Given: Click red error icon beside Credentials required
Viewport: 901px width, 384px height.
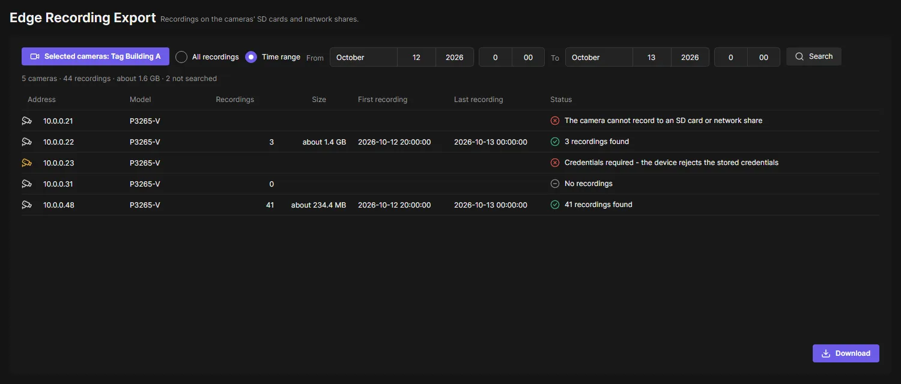Looking at the screenshot, I should click(x=555, y=163).
